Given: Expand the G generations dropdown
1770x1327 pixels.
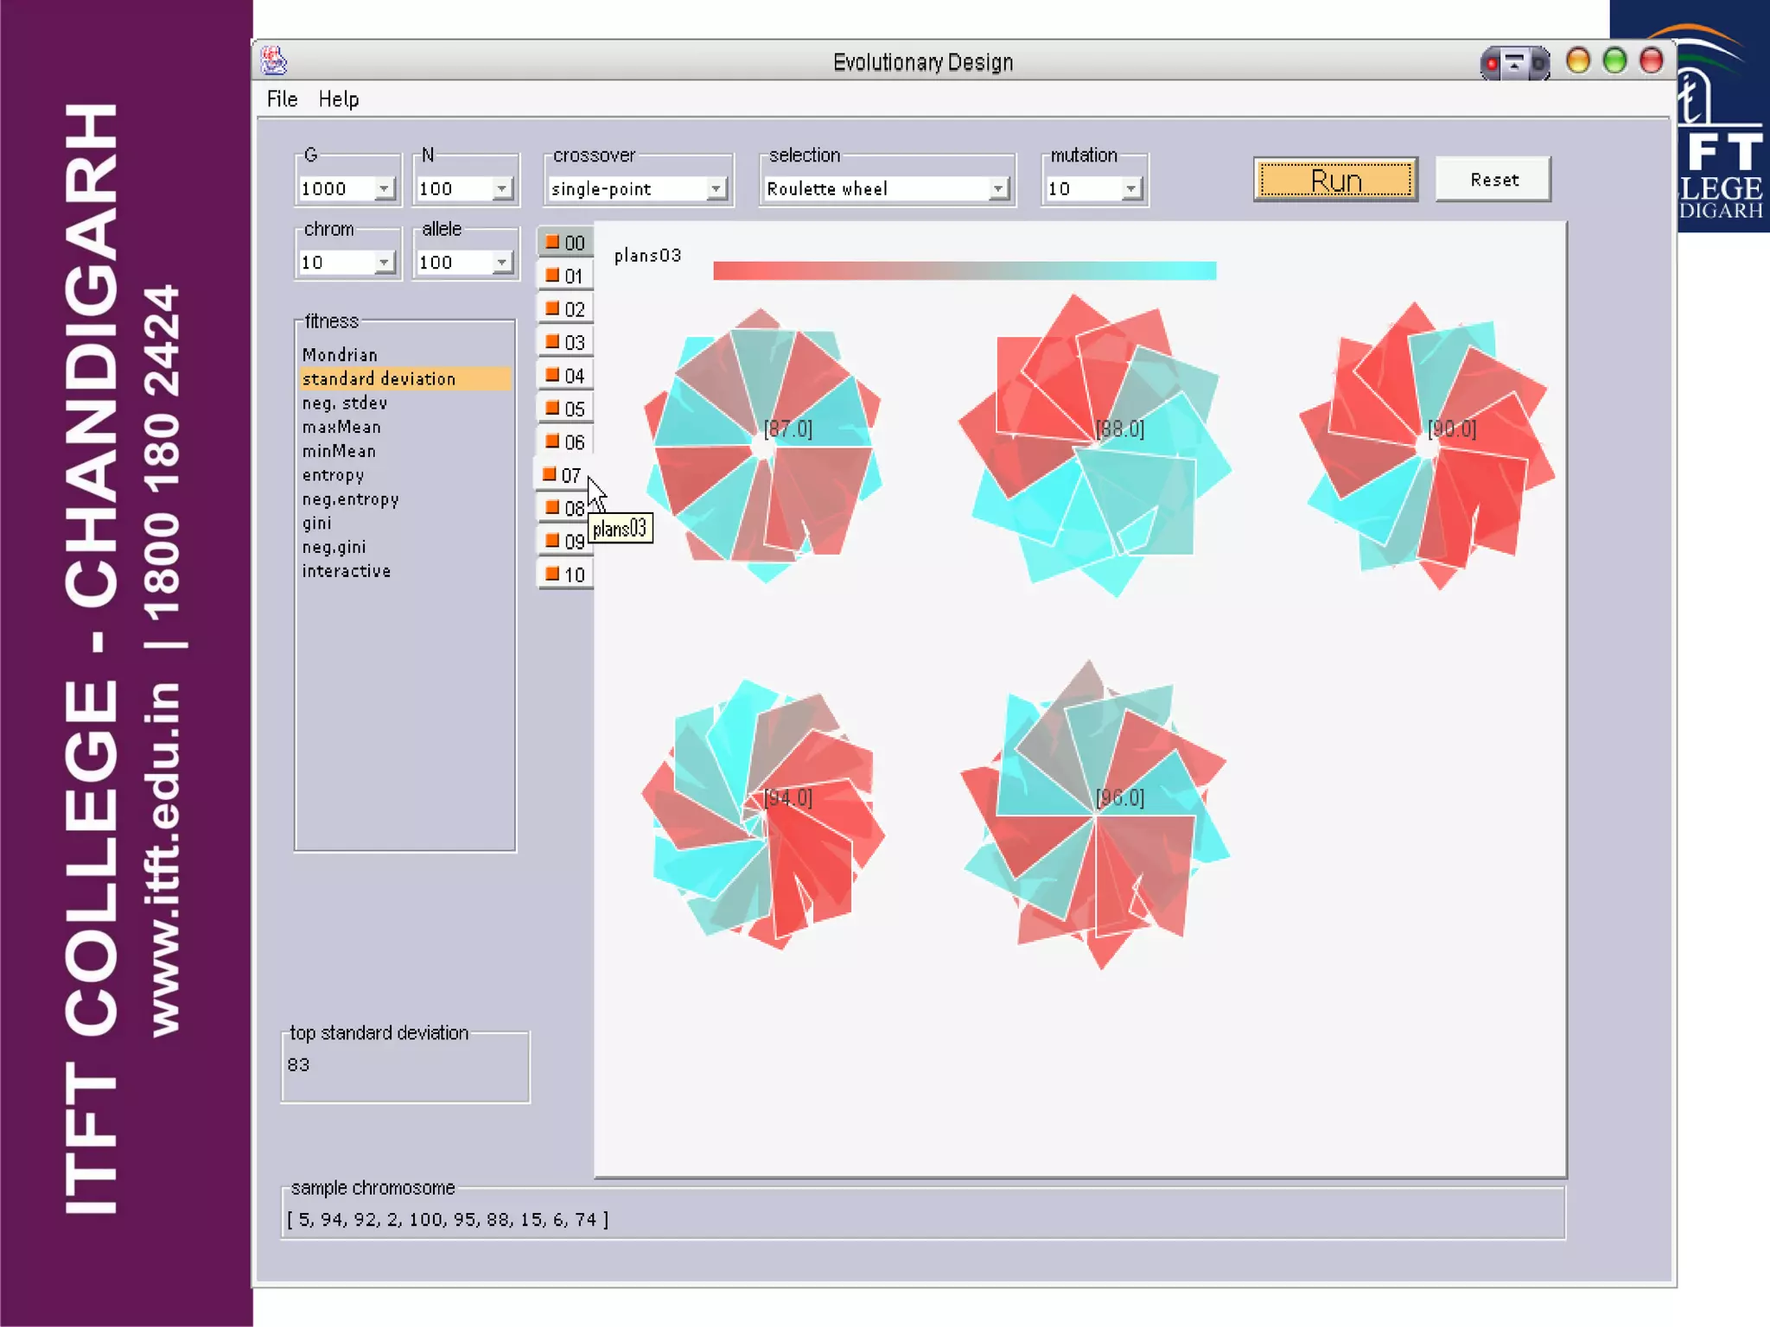Looking at the screenshot, I should point(384,188).
